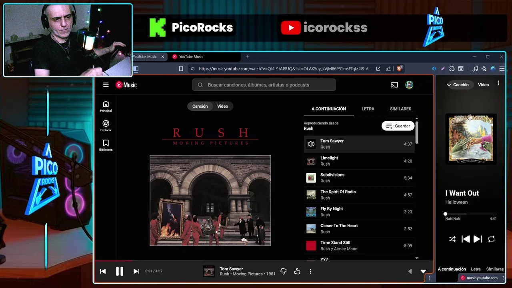Click the YouTube Music logo

[126, 85]
